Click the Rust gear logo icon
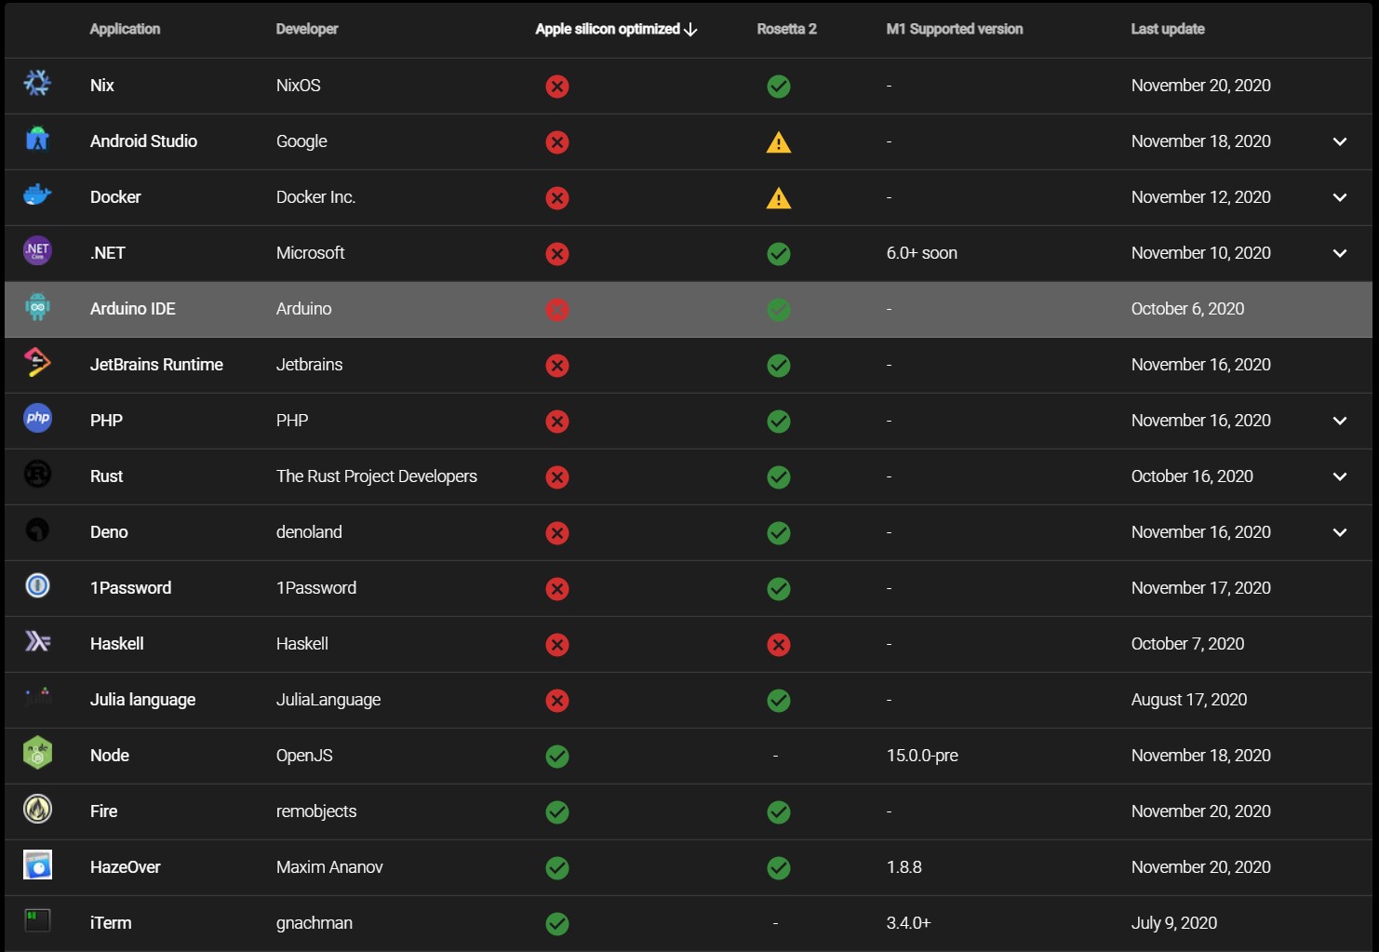Viewport: 1379px width, 952px height. tap(37, 475)
